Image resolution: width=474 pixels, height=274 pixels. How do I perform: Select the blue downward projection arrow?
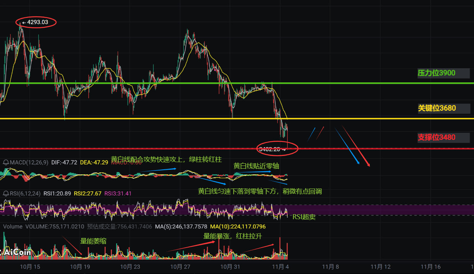pos(347,146)
